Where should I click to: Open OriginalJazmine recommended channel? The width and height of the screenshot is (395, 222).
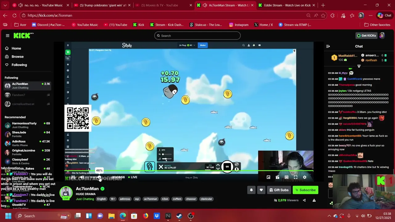pos(27,152)
